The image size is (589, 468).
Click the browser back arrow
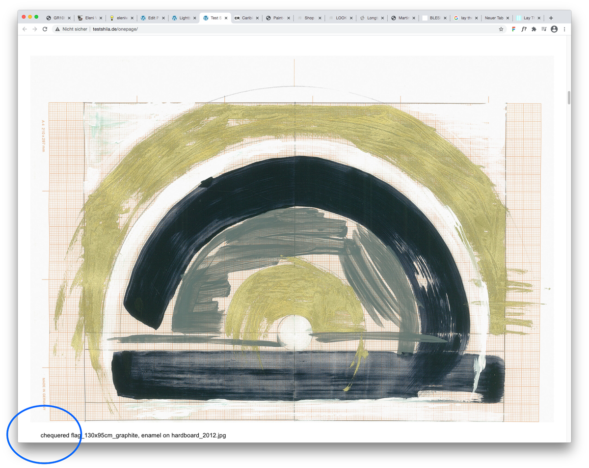point(25,29)
